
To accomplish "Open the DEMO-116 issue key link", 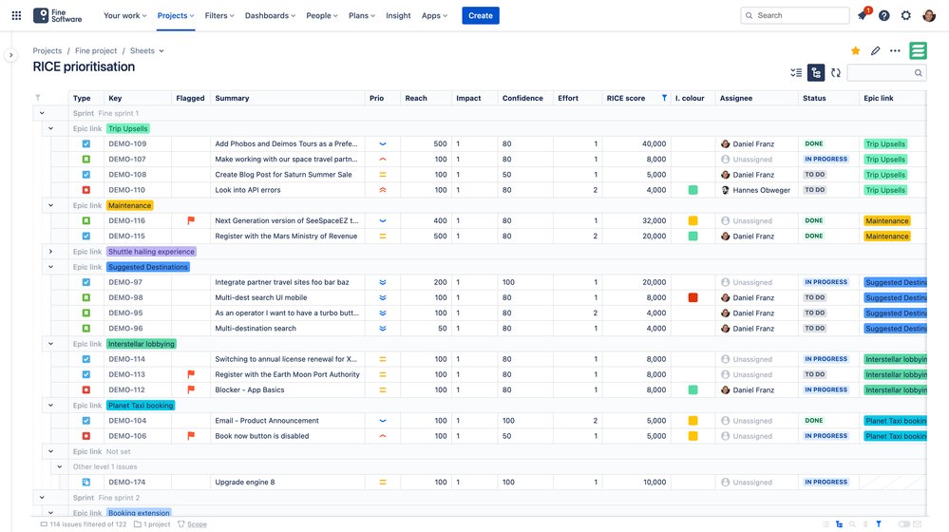I will [x=127, y=220].
